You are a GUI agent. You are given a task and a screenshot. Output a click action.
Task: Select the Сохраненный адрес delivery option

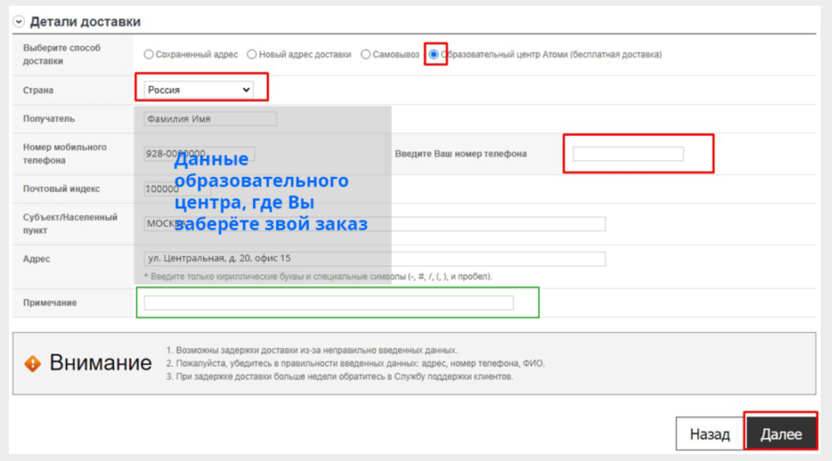(x=148, y=54)
